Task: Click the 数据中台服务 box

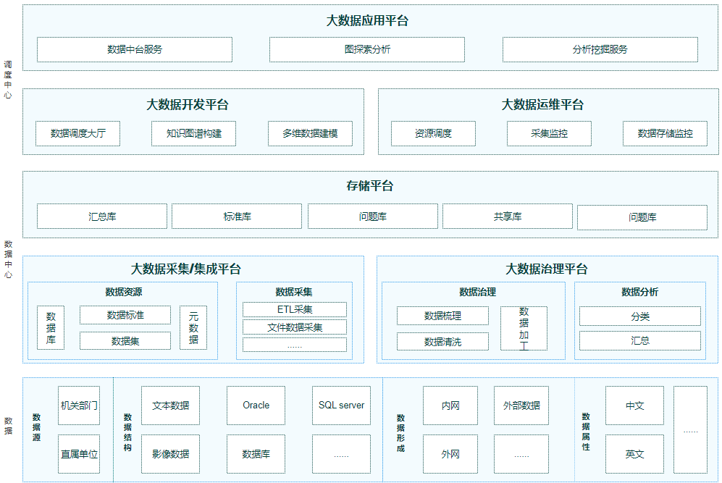Action: click(135, 49)
